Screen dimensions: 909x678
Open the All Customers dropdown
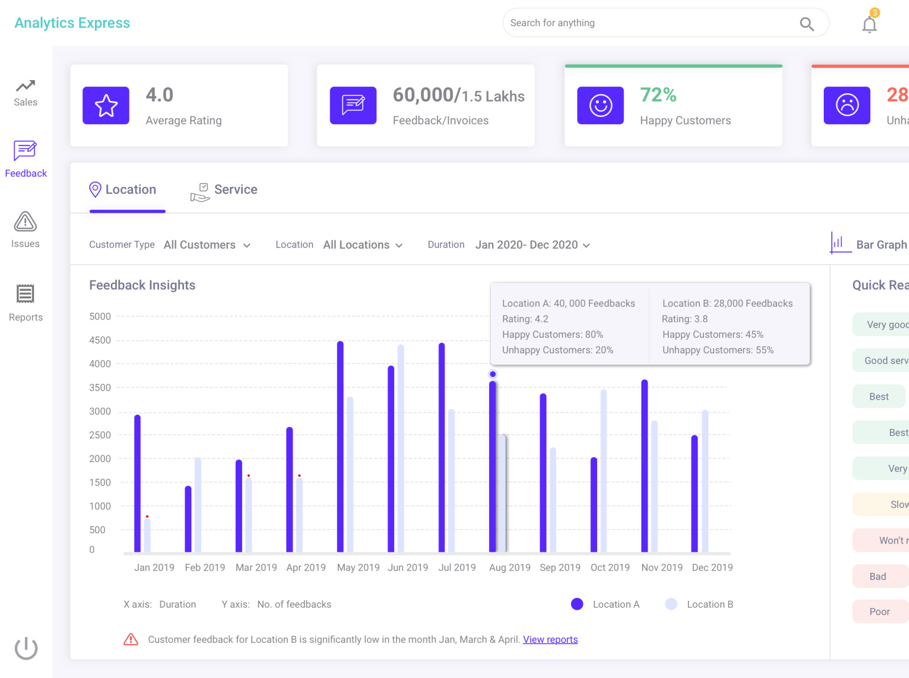[207, 245]
